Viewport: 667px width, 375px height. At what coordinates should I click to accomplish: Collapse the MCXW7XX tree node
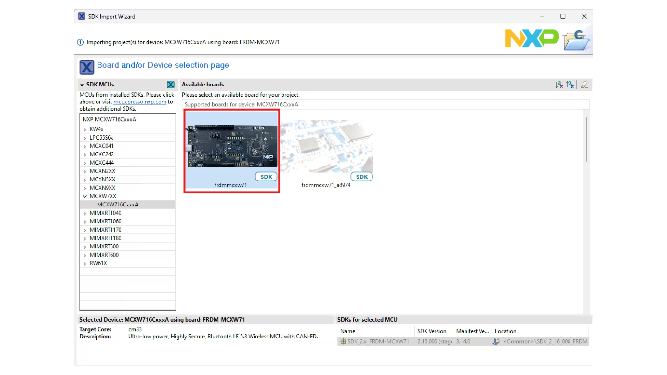(x=85, y=196)
